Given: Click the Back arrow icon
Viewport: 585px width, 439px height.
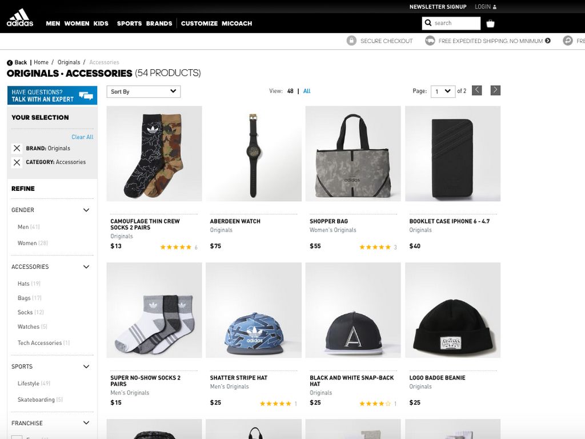Looking at the screenshot, I should (10, 63).
